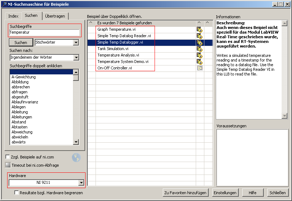The image size is (292, 201).
Task: Click the window title bar wizard icon
Action: [x=4, y=4]
